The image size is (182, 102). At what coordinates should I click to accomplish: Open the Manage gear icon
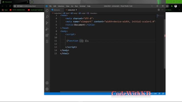click(x=47, y=89)
